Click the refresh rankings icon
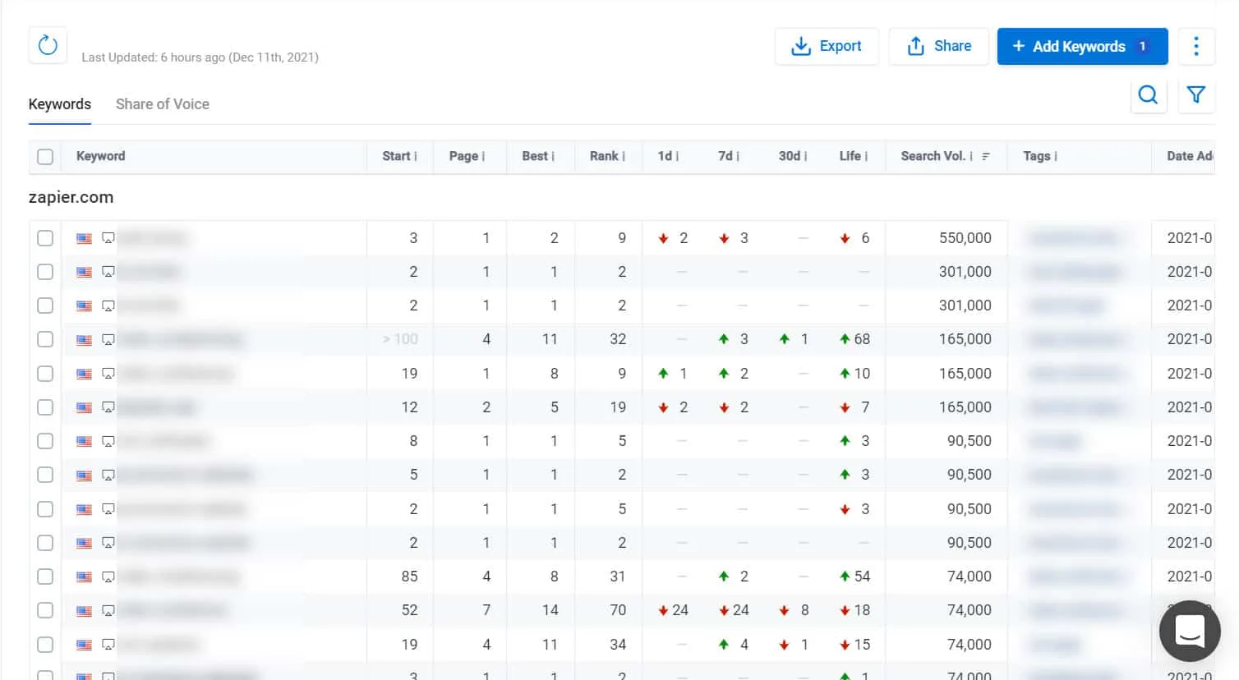Viewport: 1239px width, 680px height. [48, 45]
